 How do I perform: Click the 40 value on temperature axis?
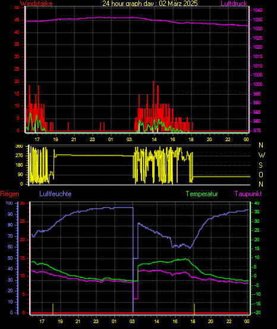(257, 203)
